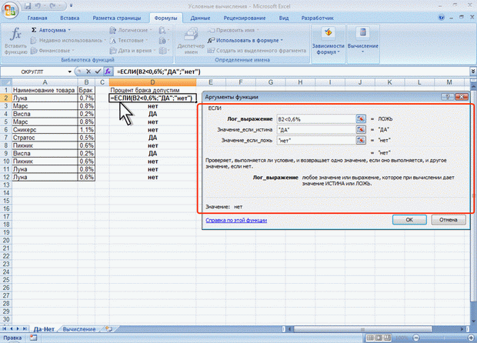
Task: Open the Вычисление sheet tab
Action: point(79,329)
